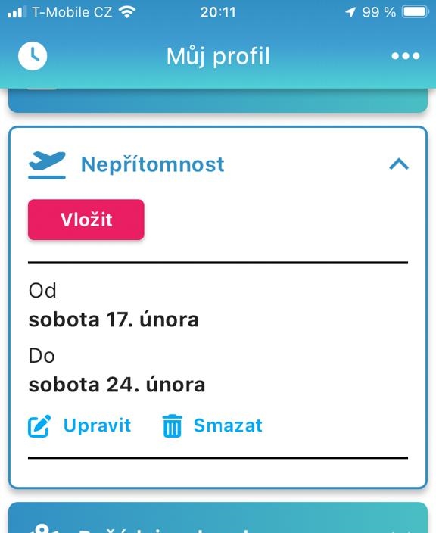Tap the Smazat trash can icon
Image resolution: width=436 pixels, height=533 pixels.
pos(173,425)
